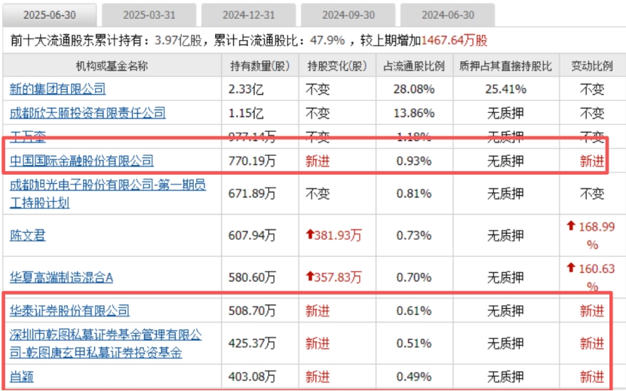Open 华泰证券股份有限公司 link

point(69,310)
